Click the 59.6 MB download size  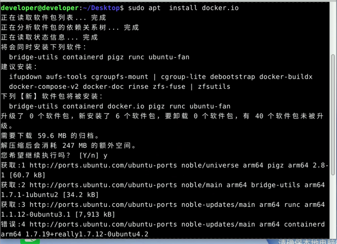coord(50,136)
